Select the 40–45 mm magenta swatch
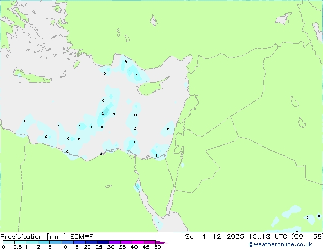 point(138,242)
